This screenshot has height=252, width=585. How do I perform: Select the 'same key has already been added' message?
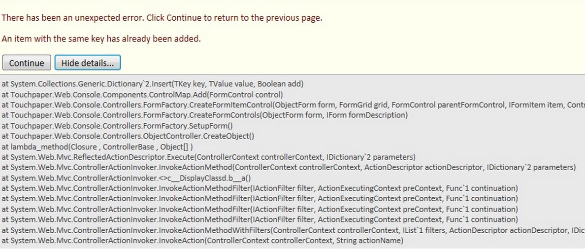pyautogui.click(x=101, y=38)
